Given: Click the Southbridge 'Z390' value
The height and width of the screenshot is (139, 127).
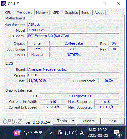Looking at the screenshot, I should pos(74,49).
